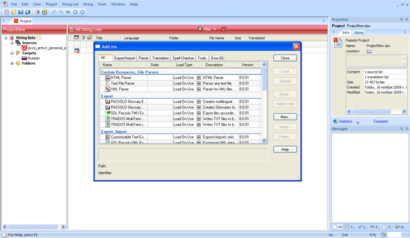
Task: Click the Name column header in Add-Ins
Action: (124, 65)
